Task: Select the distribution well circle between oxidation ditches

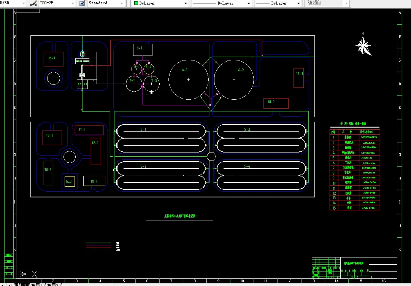Action: pos(211,156)
